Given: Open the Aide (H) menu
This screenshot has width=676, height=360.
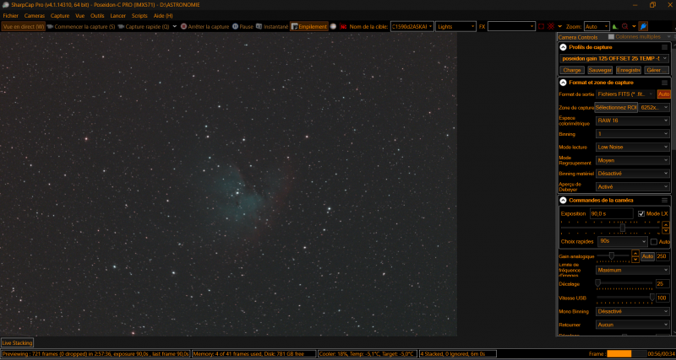Looking at the screenshot, I should click(163, 15).
